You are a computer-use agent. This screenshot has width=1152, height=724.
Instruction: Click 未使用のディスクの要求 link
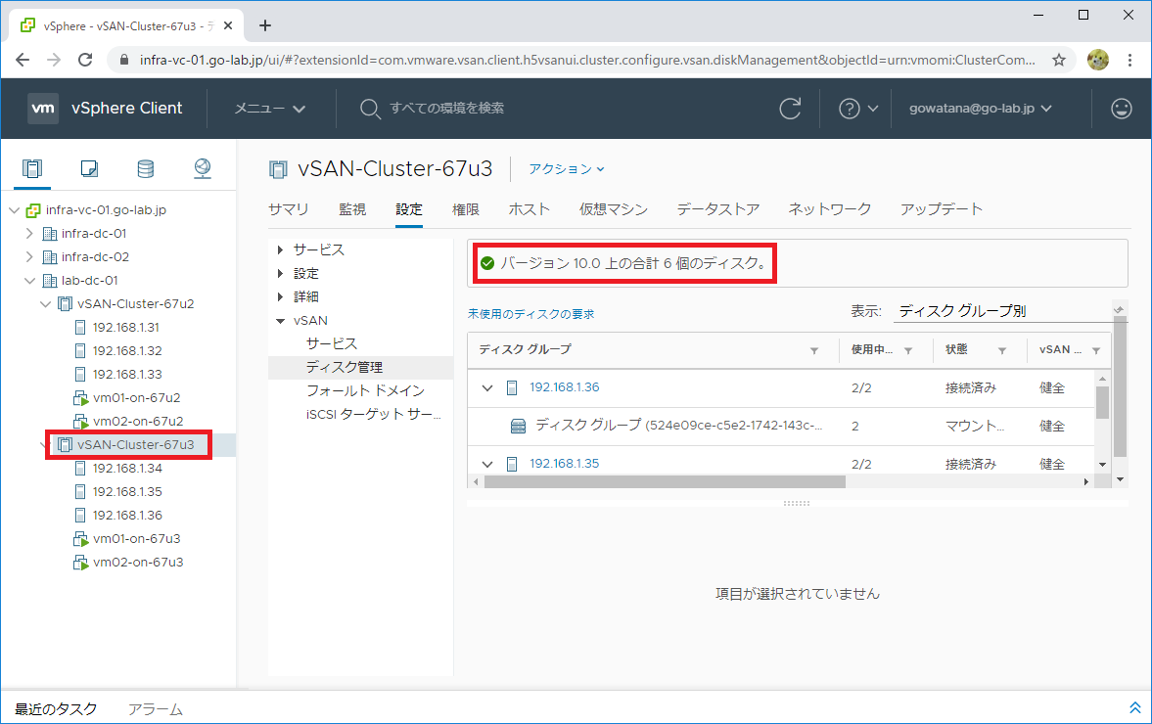[531, 314]
